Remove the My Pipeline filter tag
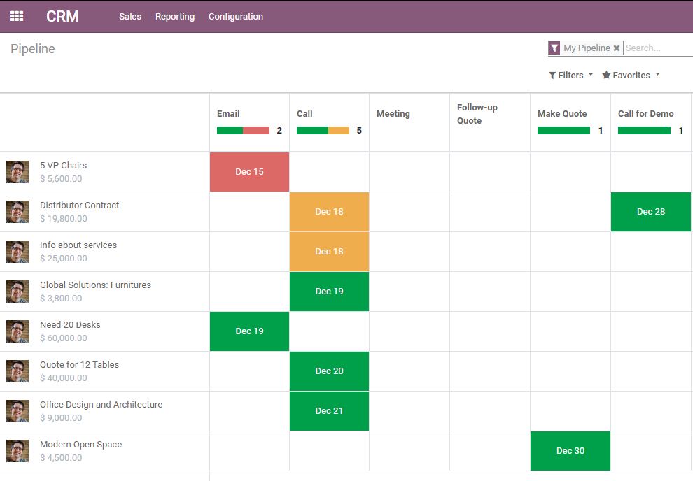 (616, 48)
